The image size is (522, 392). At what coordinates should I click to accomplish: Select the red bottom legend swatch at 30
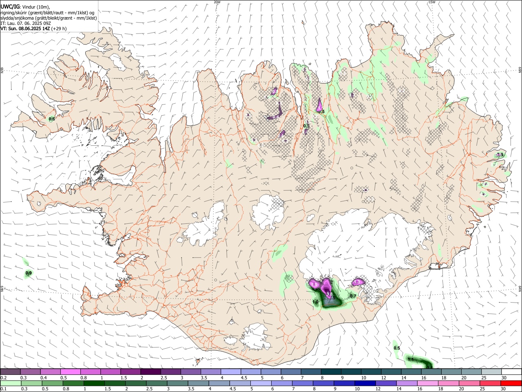pos(511,383)
